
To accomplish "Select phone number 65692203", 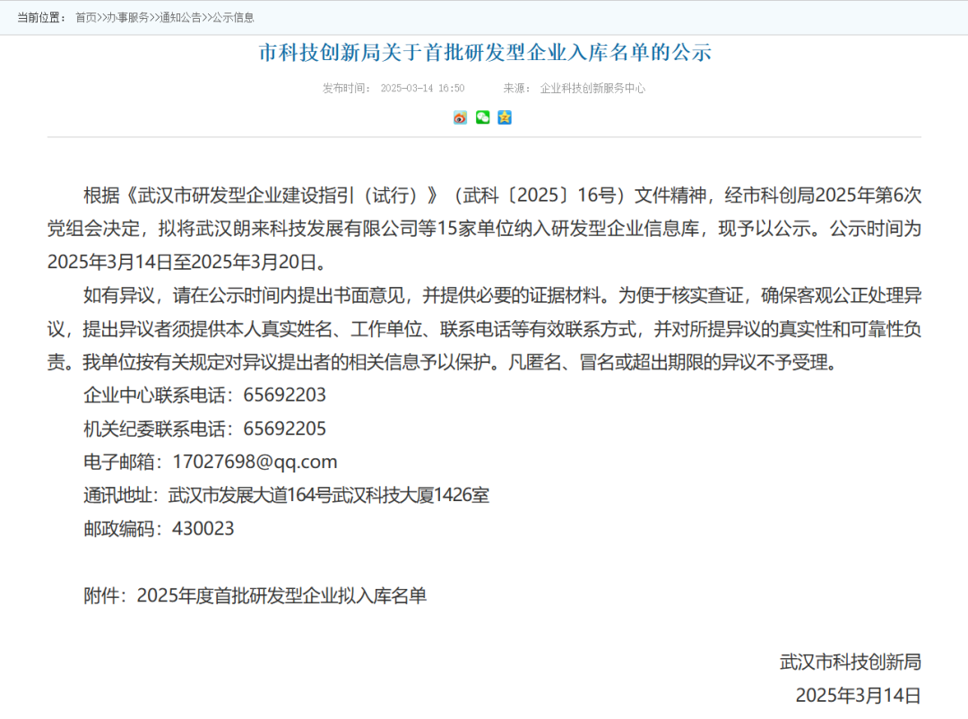I will pyautogui.click(x=285, y=394).
